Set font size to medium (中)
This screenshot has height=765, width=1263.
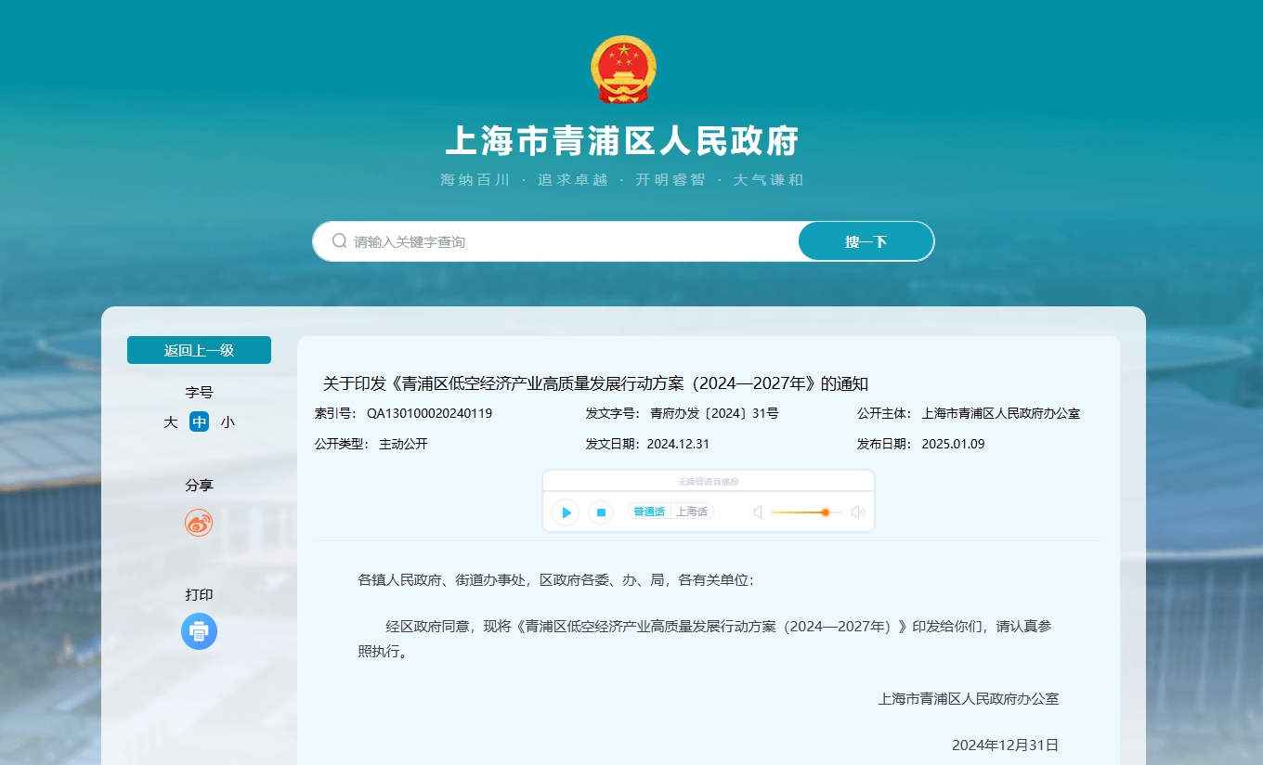[199, 422]
